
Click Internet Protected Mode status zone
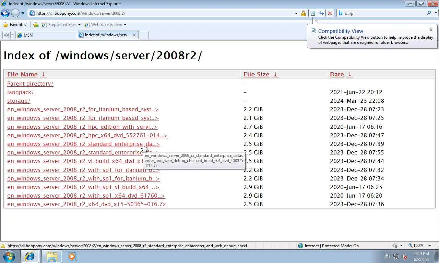tap(328, 246)
